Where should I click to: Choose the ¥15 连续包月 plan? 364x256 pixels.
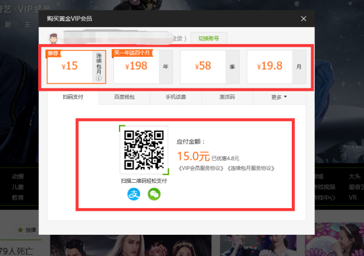(x=76, y=67)
